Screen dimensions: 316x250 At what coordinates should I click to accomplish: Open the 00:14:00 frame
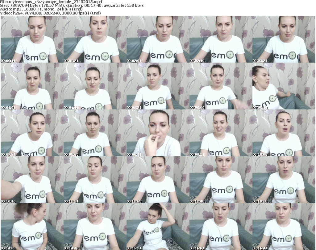[32, 227]
